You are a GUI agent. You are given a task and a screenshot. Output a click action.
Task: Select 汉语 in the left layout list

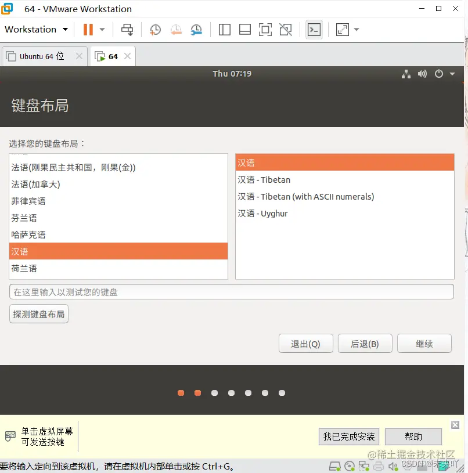click(x=118, y=251)
